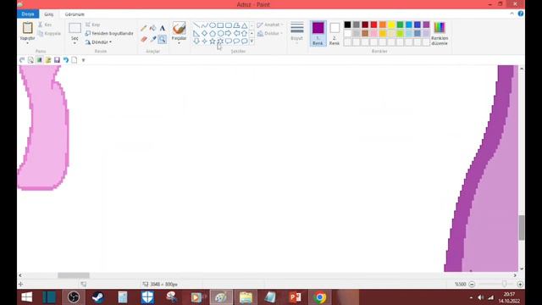Choose the Triangle shape

click(x=245, y=25)
